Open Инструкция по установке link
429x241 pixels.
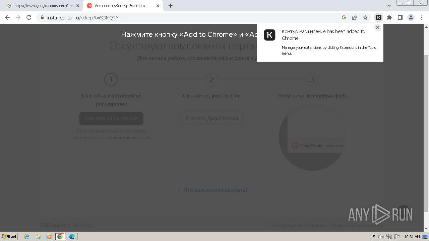click(298, 225)
